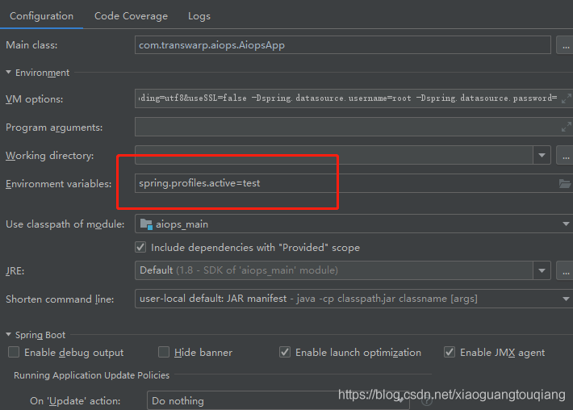The image size is (573, 410).
Task: Browse for JRE with ellipsis button
Action: click(x=565, y=270)
